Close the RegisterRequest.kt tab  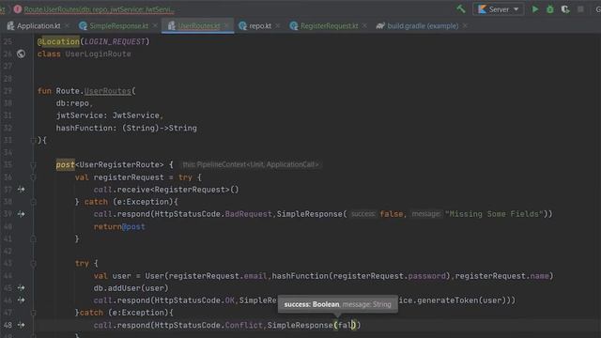[364, 25]
